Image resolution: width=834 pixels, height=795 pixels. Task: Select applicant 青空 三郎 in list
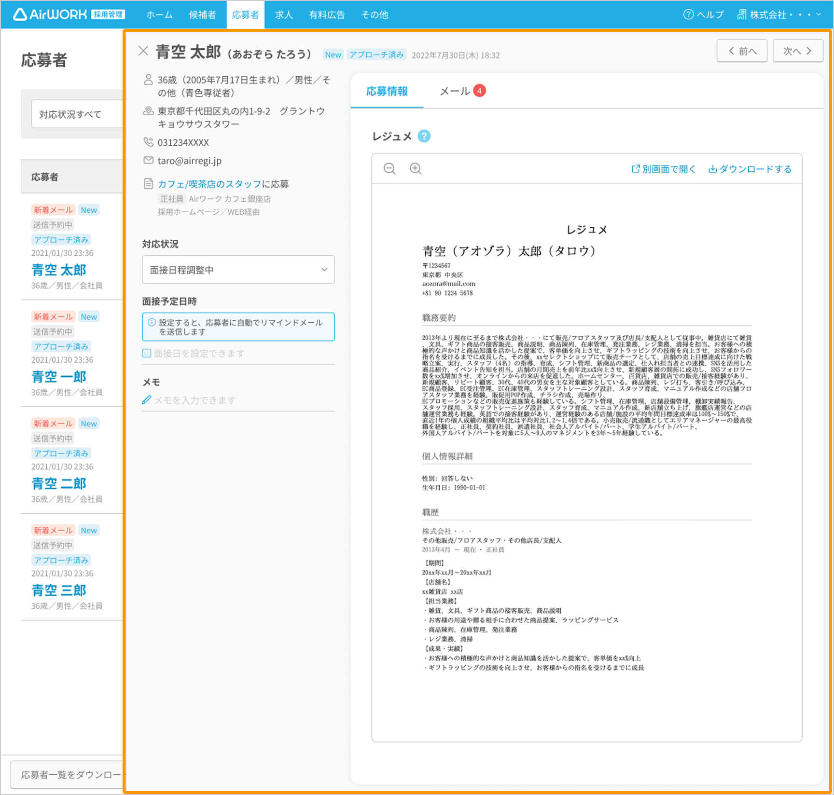tap(59, 590)
